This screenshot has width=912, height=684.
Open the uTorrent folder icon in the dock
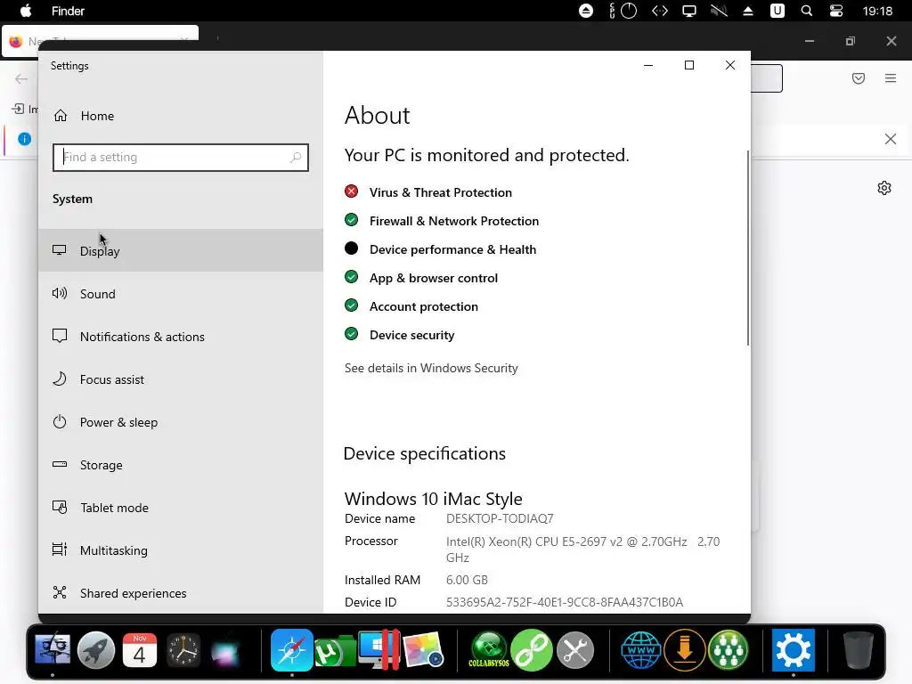pyautogui.click(x=335, y=651)
